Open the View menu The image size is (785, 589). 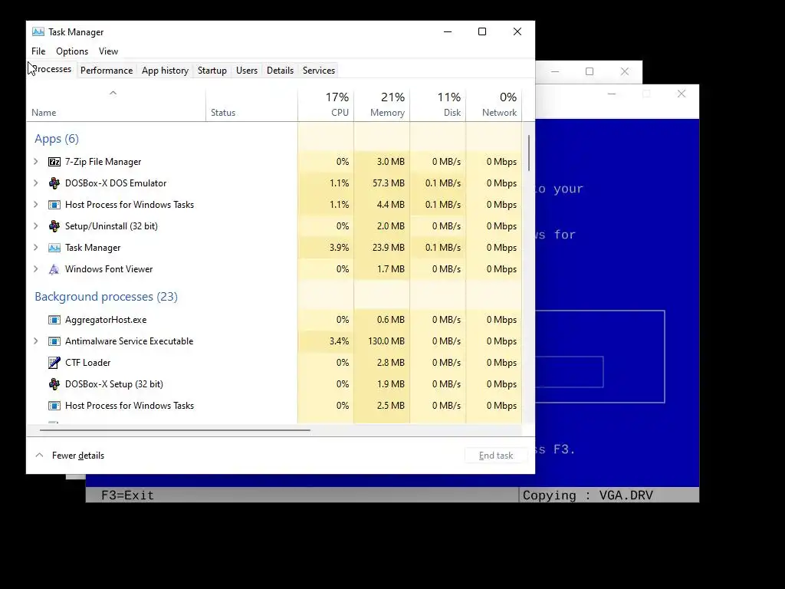[x=108, y=51]
